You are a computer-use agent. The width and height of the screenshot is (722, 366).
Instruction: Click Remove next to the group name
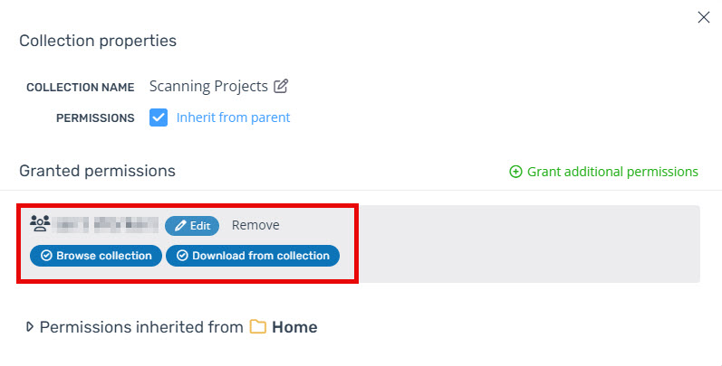pos(255,225)
